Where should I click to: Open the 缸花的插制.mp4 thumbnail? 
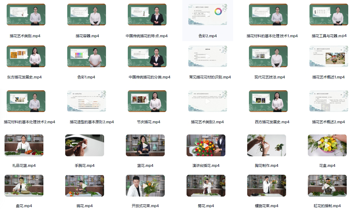tap(327, 186)
